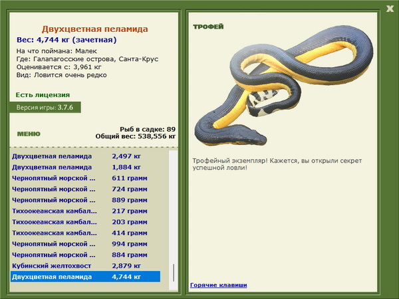Click the Общий вес: 538,556 кг text
Viewport: 399px width, 299px height.
coord(136,136)
